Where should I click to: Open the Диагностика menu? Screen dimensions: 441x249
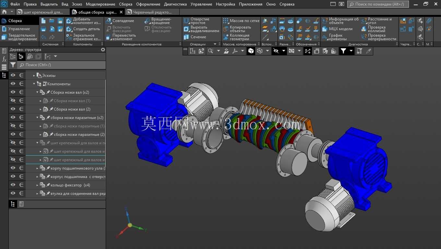tap(175, 4)
